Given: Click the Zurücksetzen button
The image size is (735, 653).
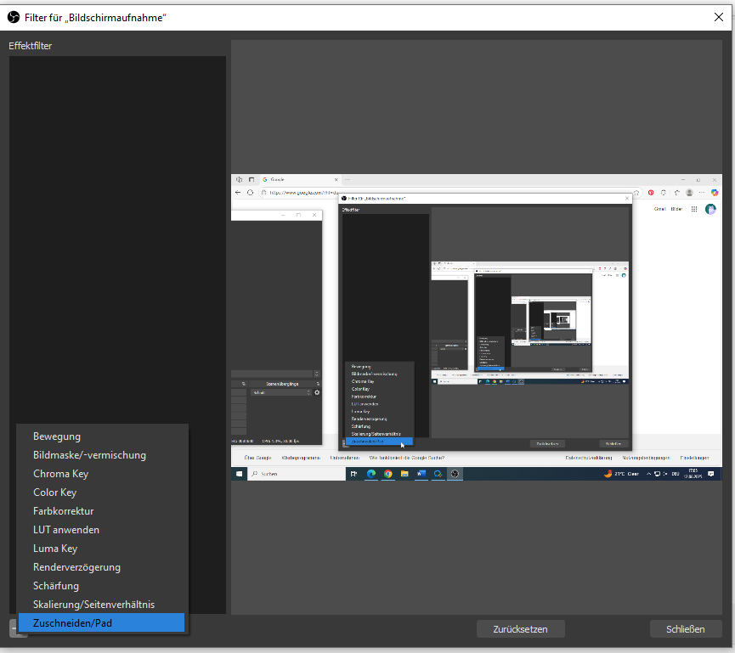Looking at the screenshot, I should pos(520,629).
